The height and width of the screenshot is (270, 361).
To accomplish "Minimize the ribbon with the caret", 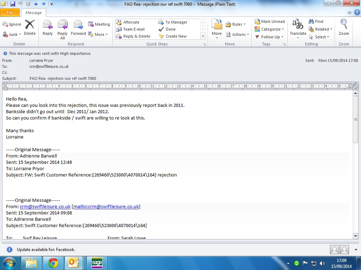I will point(349,13).
